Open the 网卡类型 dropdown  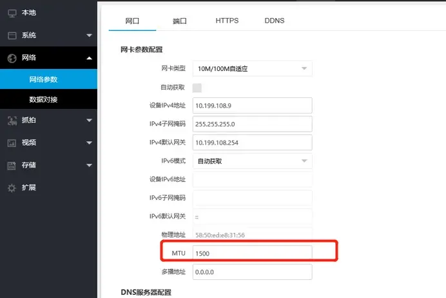click(252, 68)
